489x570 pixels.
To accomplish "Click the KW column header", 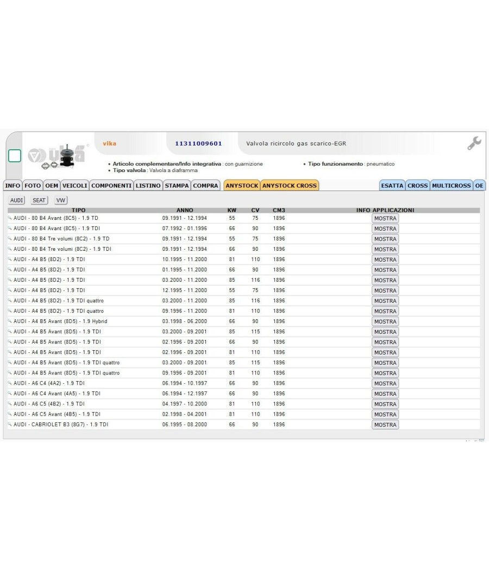I will pyautogui.click(x=232, y=210).
